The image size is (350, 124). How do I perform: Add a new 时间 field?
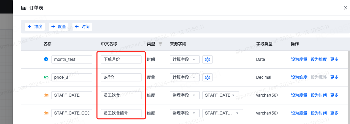coord(82,26)
